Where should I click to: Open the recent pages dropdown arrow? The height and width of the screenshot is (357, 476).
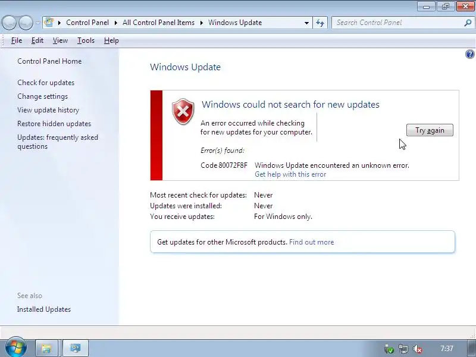coord(37,23)
